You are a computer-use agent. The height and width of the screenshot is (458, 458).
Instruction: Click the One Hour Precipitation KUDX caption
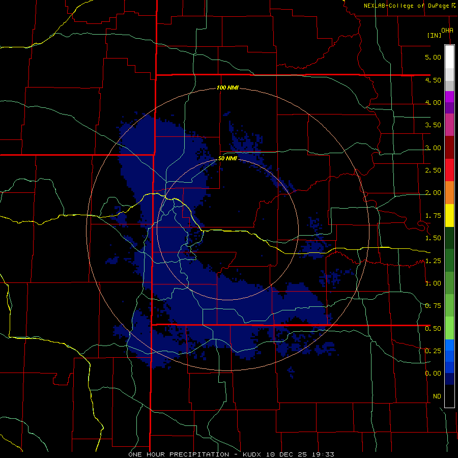231,454
